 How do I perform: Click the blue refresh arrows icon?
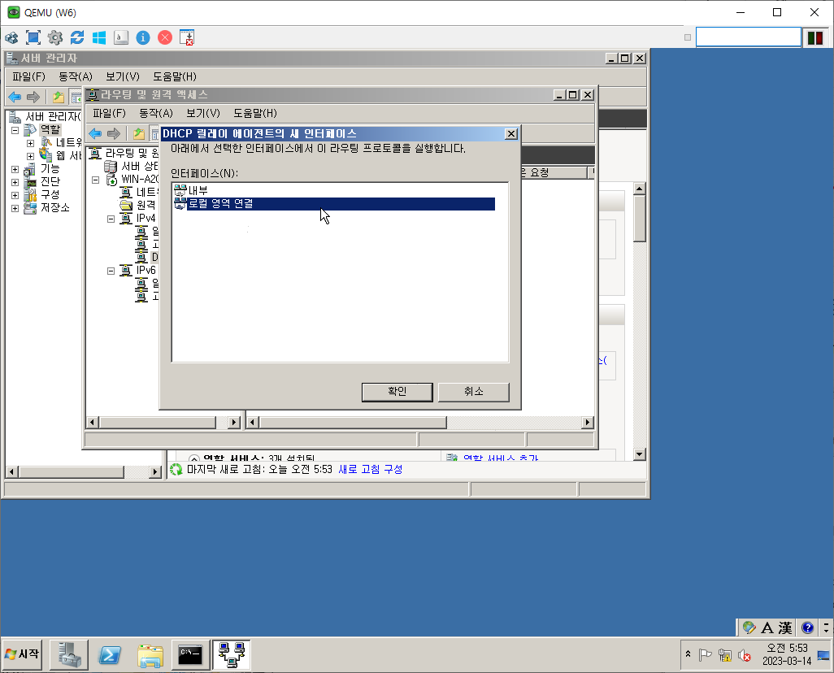pyautogui.click(x=77, y=37)
